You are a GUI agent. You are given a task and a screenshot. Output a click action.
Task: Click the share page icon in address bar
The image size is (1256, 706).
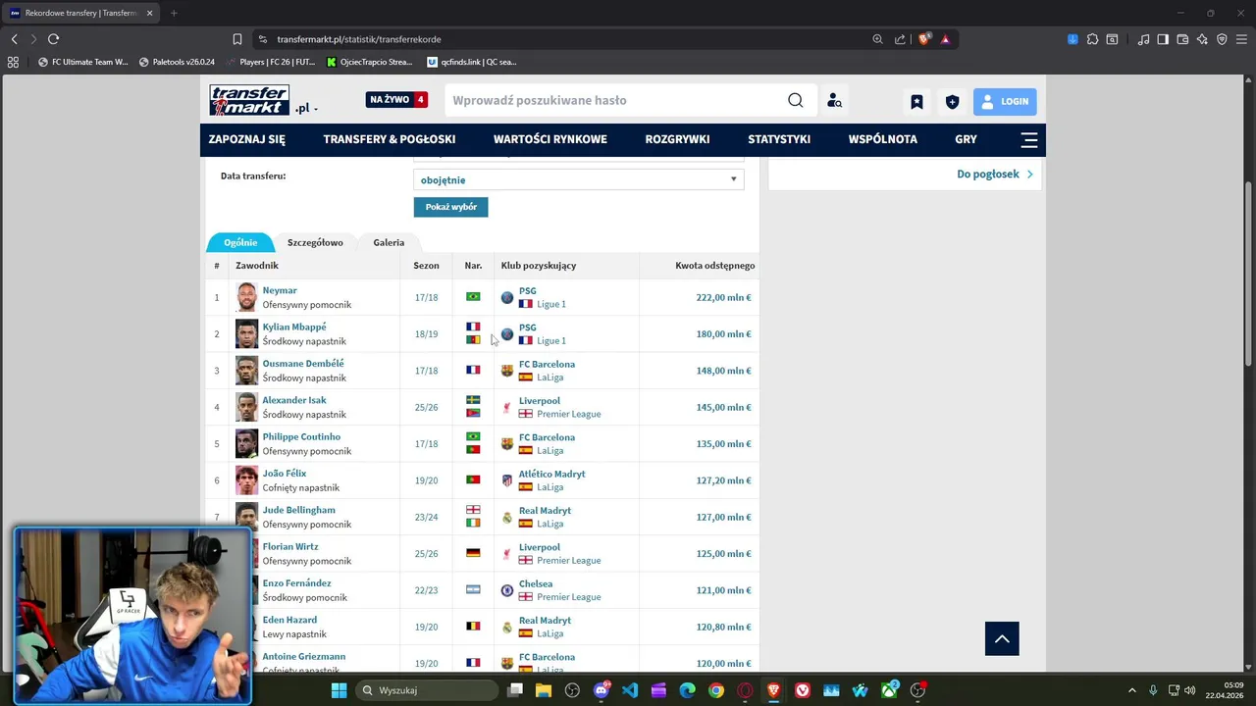(x=900, y=39)
